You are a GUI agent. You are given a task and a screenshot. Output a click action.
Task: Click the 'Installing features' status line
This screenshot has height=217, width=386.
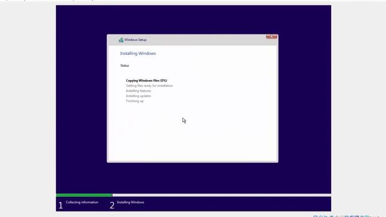138,91
